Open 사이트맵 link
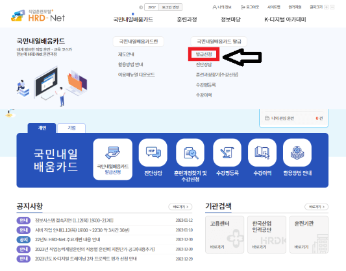346x271 pixels. [x=274, y=7]
